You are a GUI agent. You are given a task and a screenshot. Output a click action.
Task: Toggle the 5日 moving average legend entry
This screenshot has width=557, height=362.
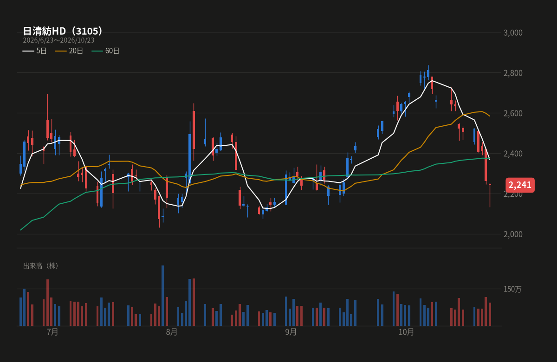(35, 51)
